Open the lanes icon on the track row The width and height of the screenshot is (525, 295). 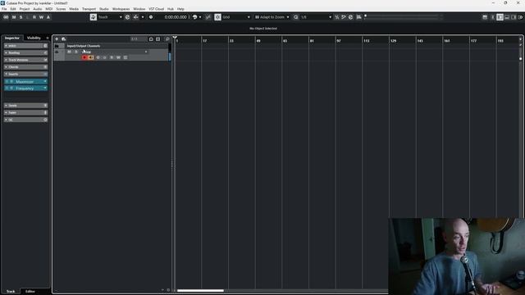point(126,57)
